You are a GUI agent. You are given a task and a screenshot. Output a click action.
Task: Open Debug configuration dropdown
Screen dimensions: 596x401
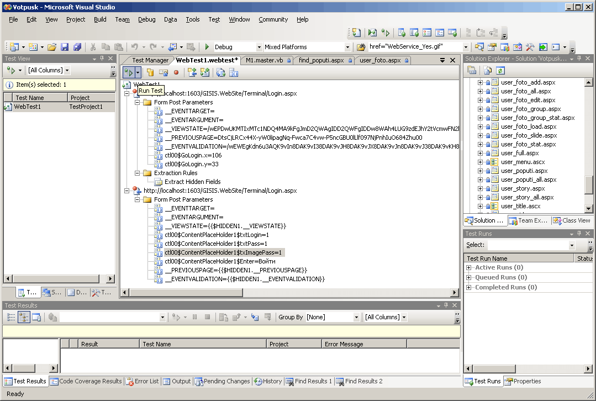[x=259, y=47]
